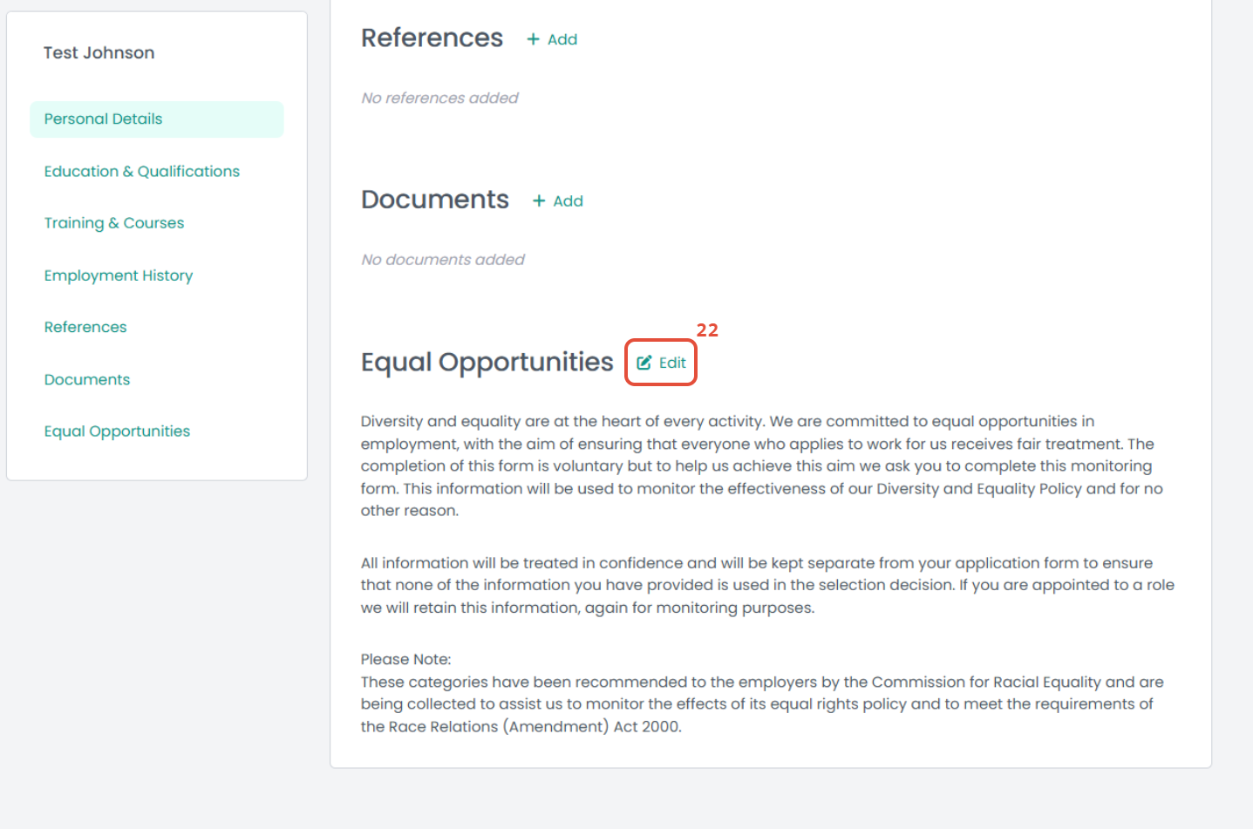Click the Add text link next to References
Image resolution: width=1253 pixels, height=829 pixels.
[x=562, y=39]
